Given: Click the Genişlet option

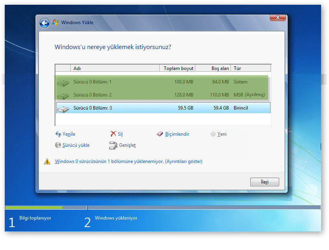Looking at the screenshot, I should tap(127, 145).
